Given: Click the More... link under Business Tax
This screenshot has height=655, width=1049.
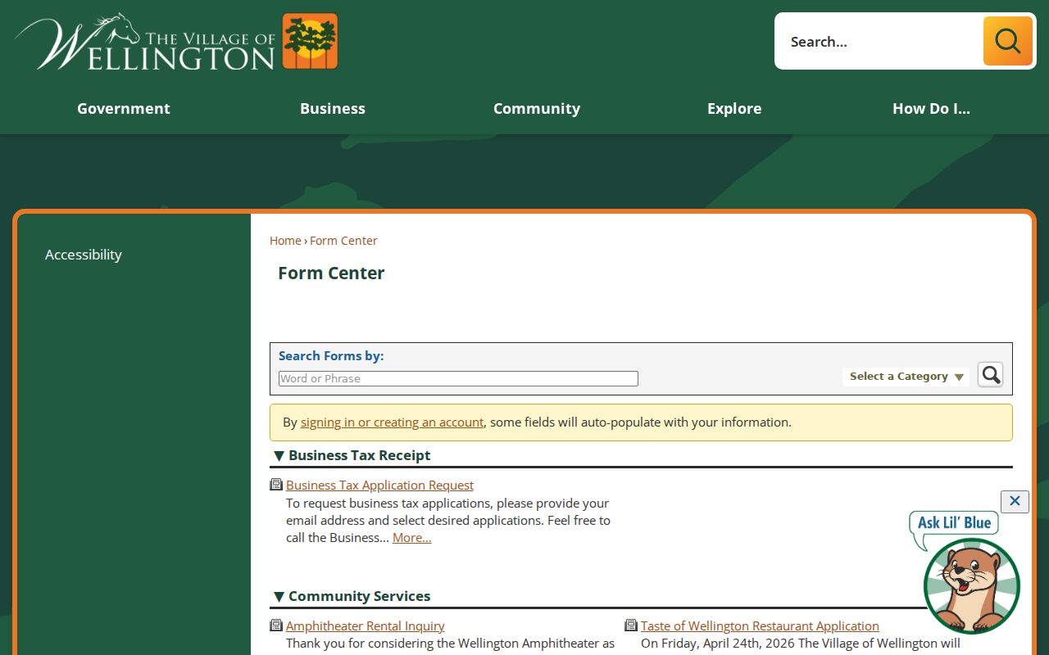Looking at the screenshot, I should 412,538.
